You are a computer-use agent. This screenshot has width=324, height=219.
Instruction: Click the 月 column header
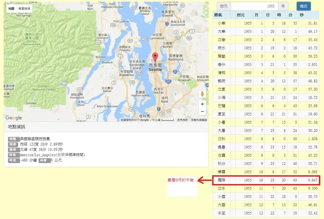(257, 15)
